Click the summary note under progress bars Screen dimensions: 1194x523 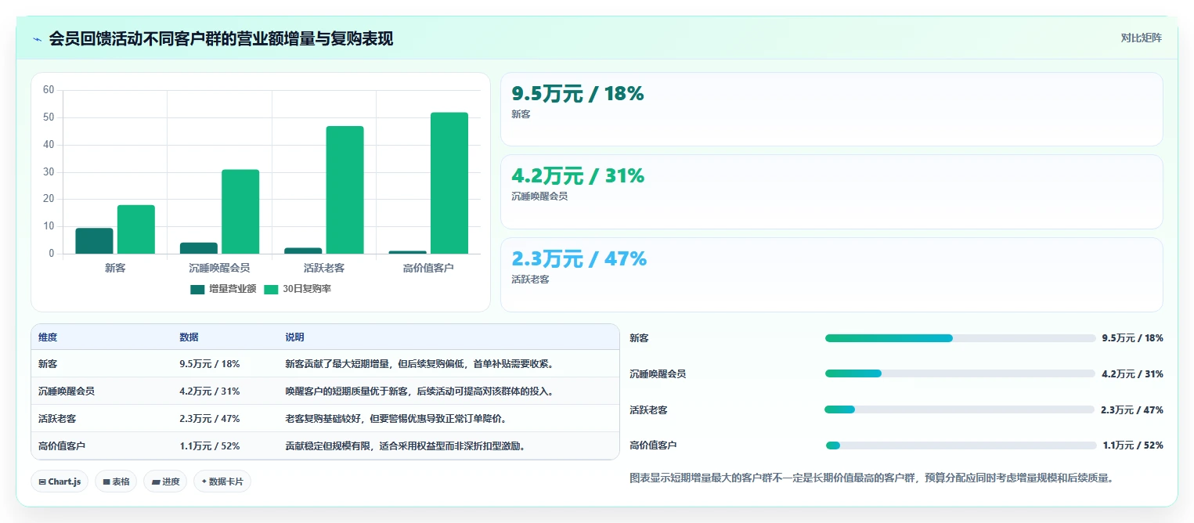point(871,478)
